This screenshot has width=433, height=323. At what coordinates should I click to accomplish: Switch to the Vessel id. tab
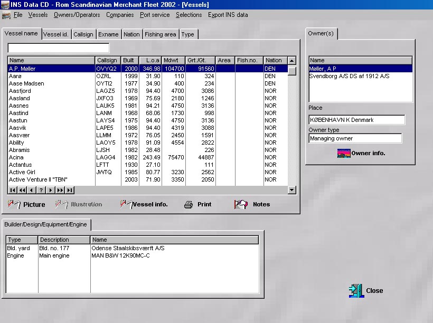pyautogui.click(x=56, y=34)
